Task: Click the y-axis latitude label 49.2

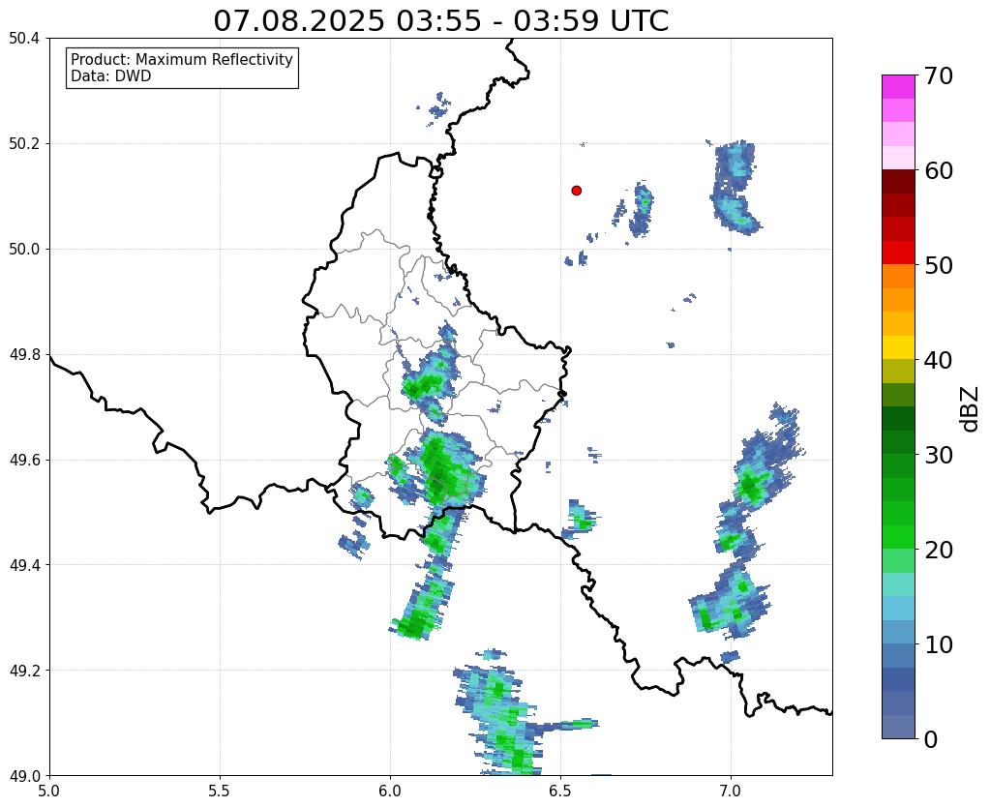Action: point(24,671)
